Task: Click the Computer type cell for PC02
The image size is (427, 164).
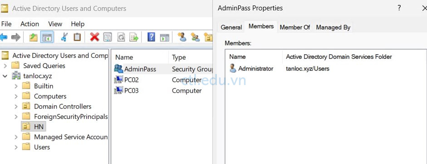Action: 187,80
